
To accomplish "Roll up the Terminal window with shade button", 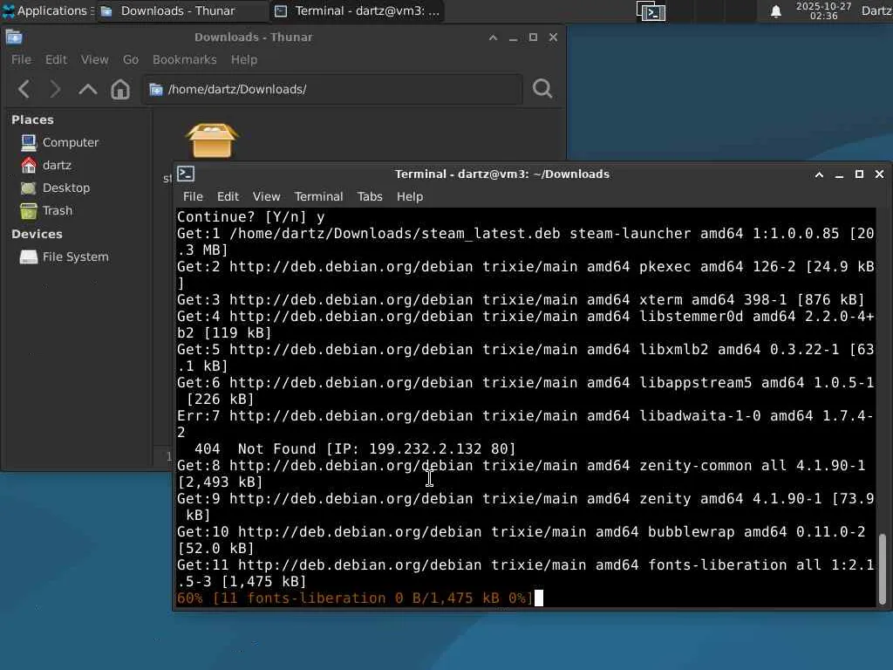I will tap(819, 174).
